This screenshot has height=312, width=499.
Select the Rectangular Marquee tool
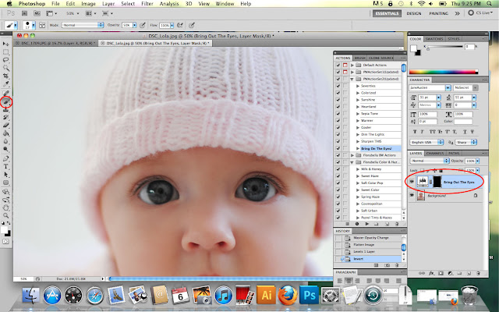(5, 52)
